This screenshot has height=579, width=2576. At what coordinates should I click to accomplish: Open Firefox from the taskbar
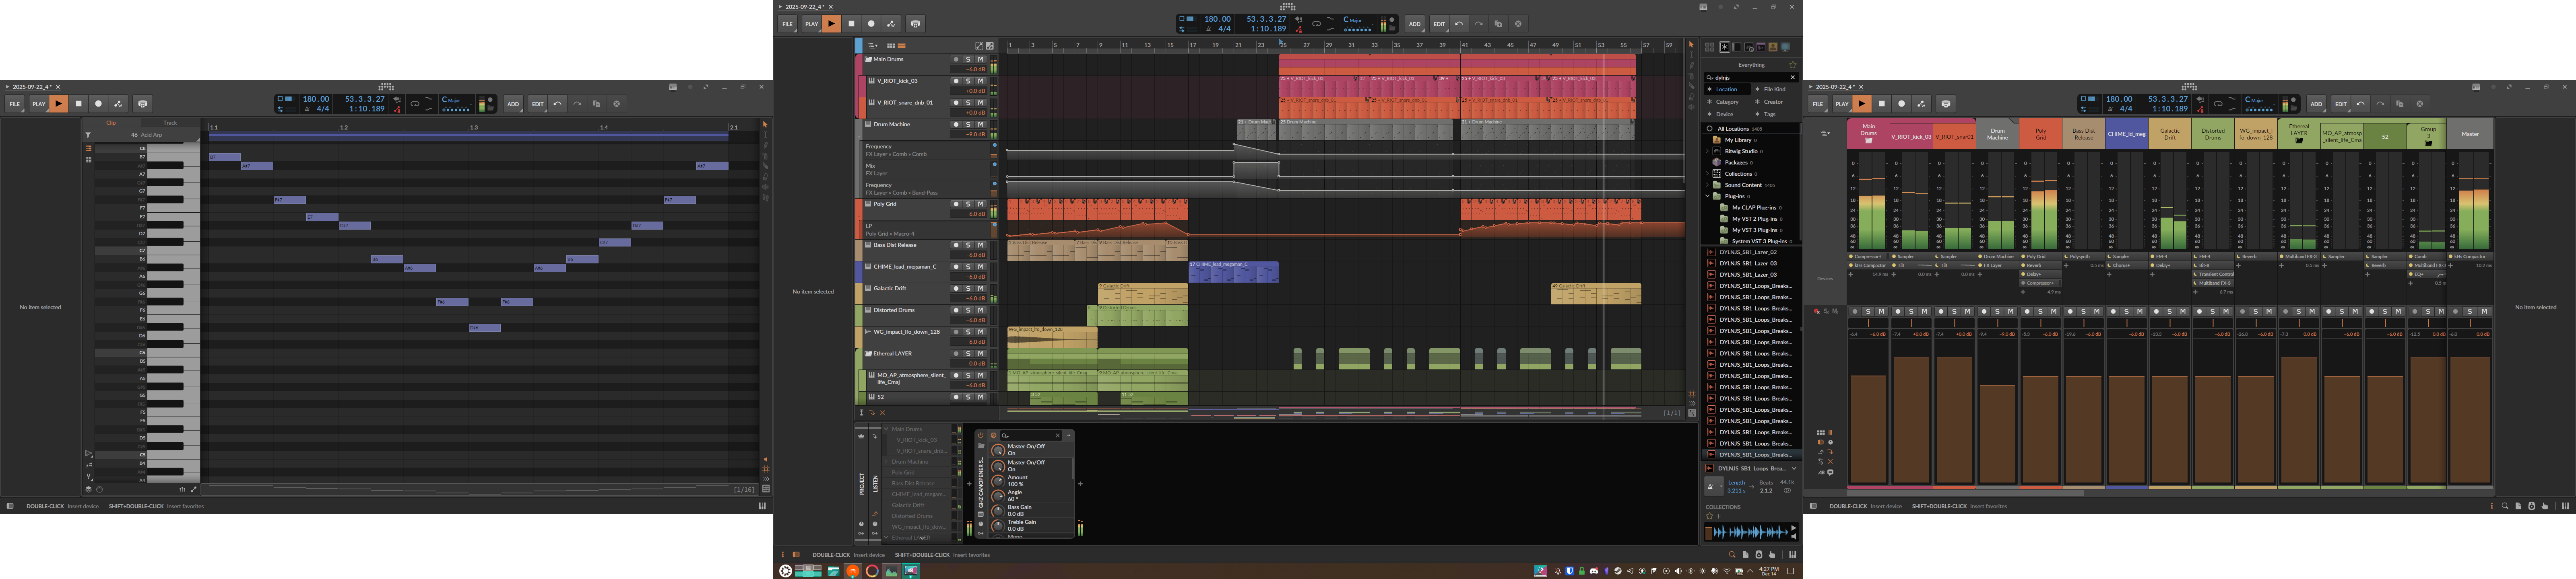[872, 571]
